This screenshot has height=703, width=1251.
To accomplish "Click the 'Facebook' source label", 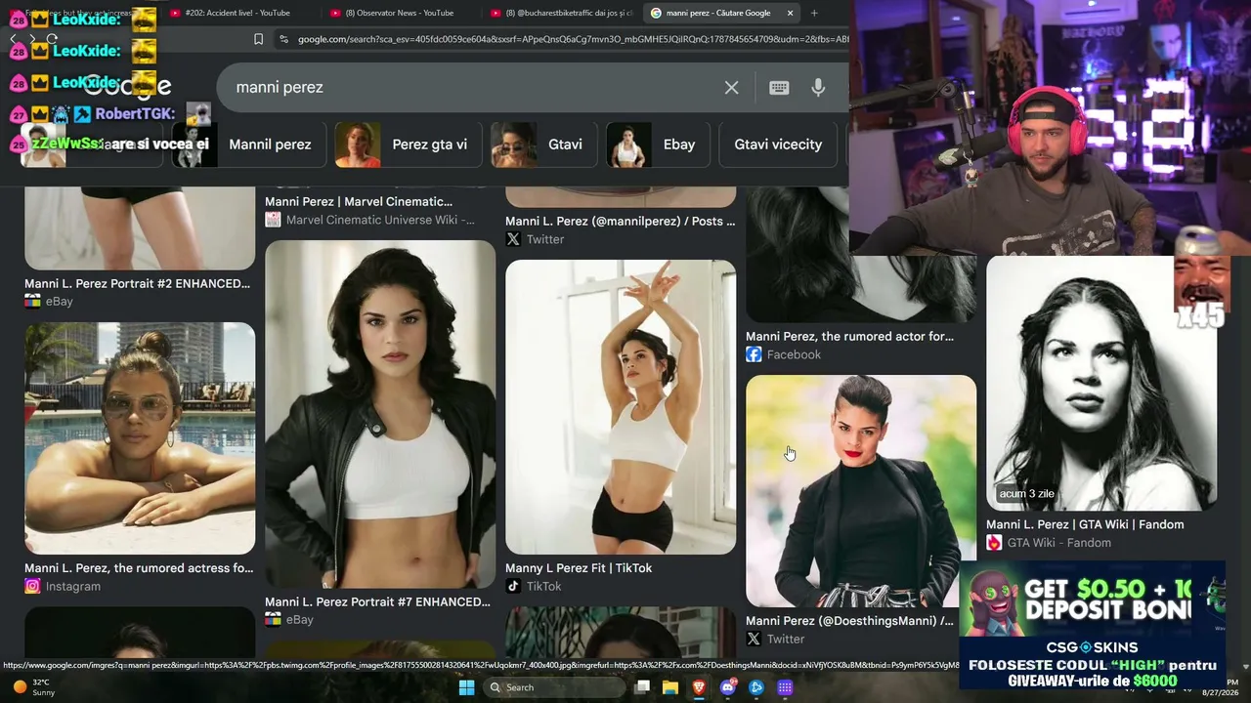I will 794,354.
